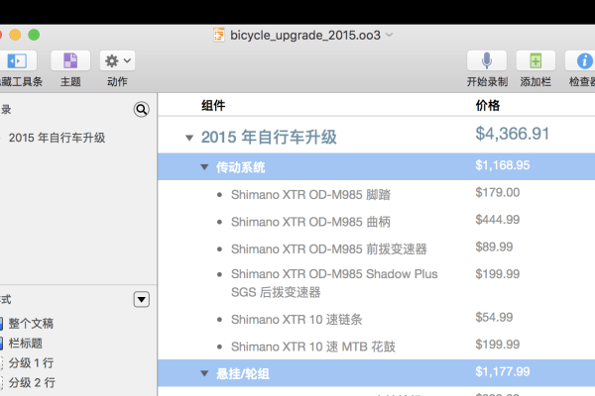Select row Shimano XTR OD-M985 前拨变速器
Screen dimensions: 595x396
(x=329, y=249)
